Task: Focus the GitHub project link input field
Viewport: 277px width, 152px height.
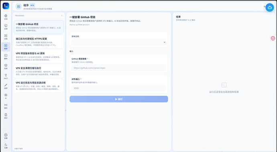Action: [x=119, y=68]
